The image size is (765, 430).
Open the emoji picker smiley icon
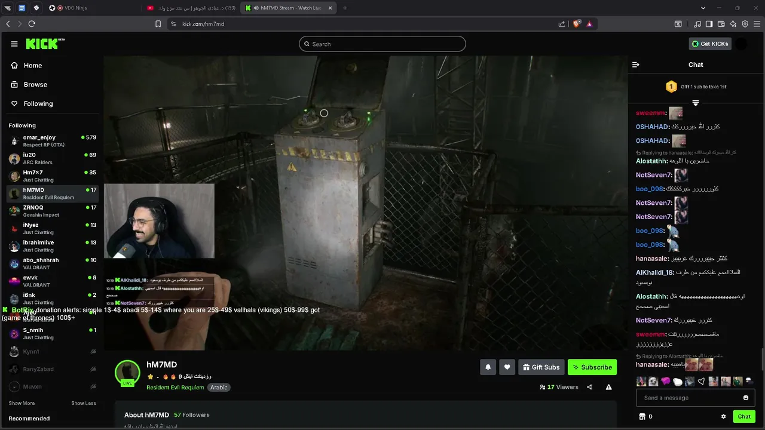point(746,398)
